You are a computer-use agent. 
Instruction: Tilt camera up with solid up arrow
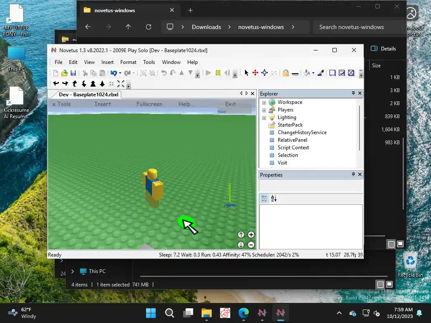[93, 84]
